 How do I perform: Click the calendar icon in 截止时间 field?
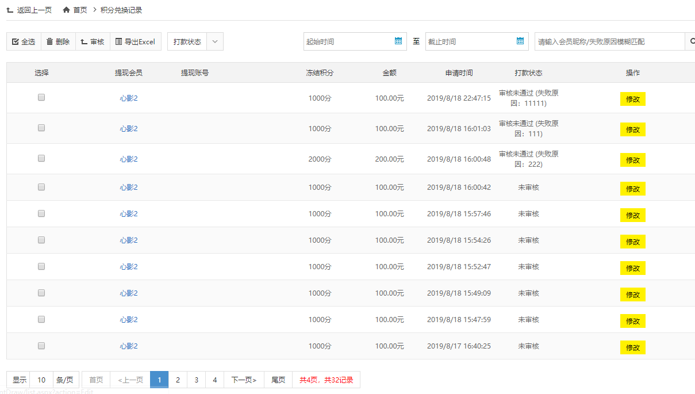[520, 41]
